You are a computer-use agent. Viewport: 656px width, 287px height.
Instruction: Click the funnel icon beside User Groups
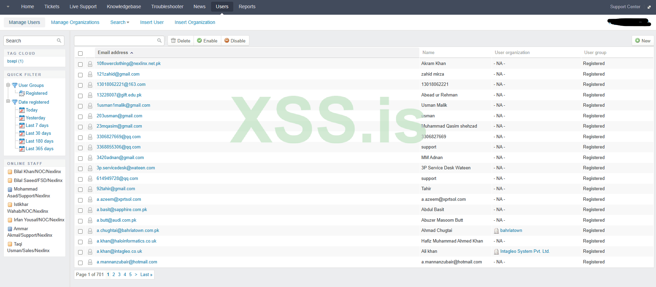[15, 85]
